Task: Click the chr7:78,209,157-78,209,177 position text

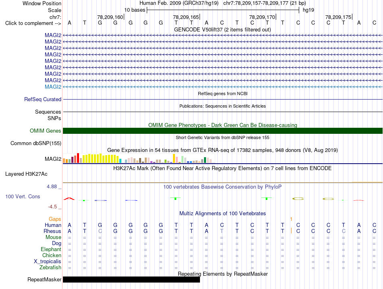Action: click(x=264, y=3)
